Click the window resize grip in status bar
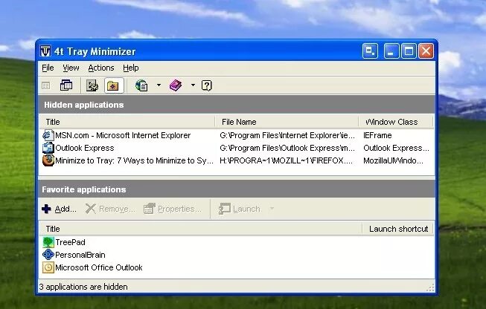 [430, 287]
